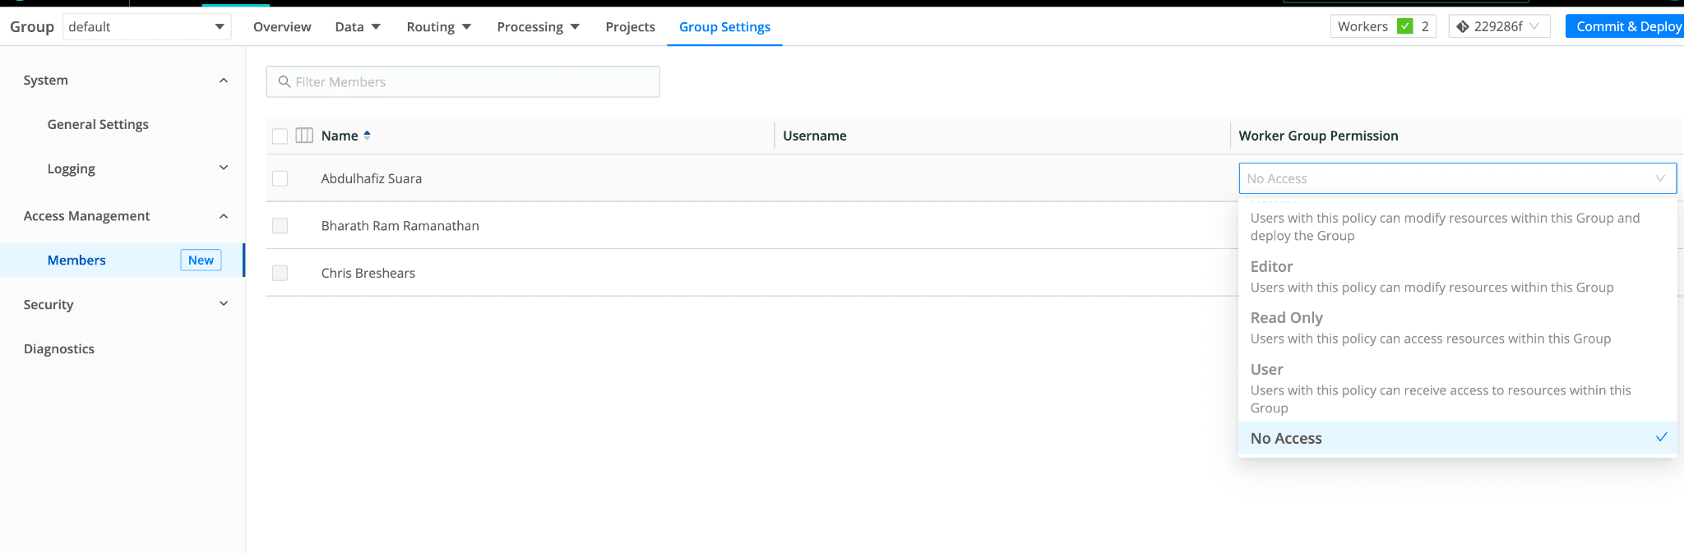Toggle the select-all members checkbox
This screenshot has height=553, width=1684.
point(280,136)
